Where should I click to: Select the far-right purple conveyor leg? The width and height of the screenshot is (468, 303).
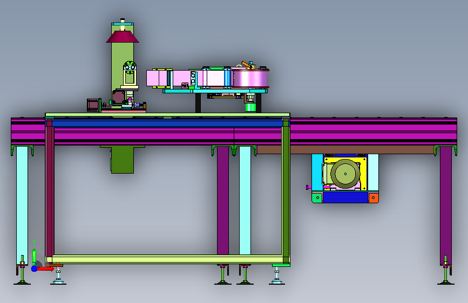click(x=446, y=206)
